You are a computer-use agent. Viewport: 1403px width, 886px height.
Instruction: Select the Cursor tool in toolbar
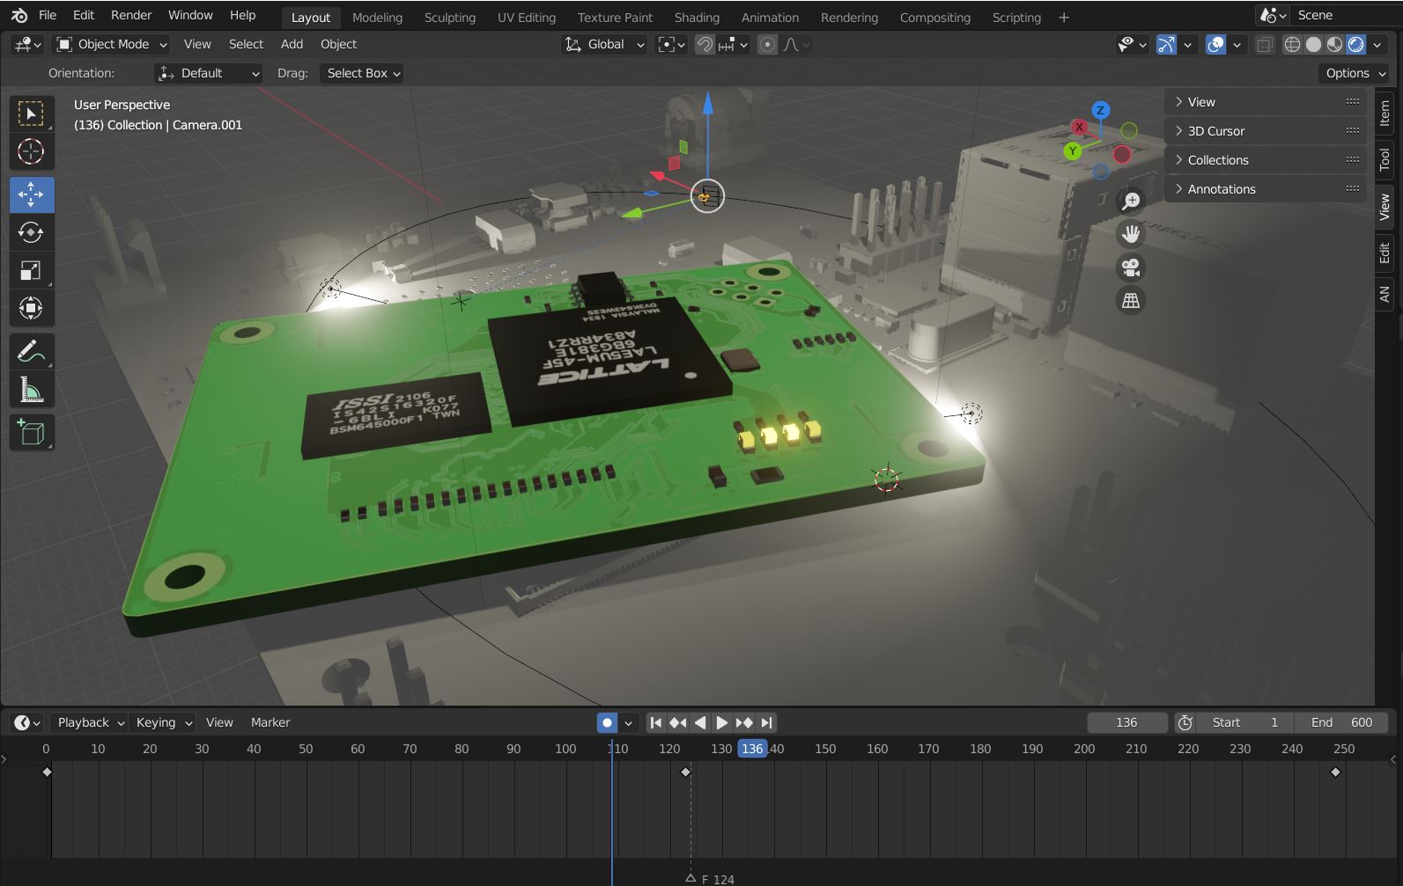point(31,152)
